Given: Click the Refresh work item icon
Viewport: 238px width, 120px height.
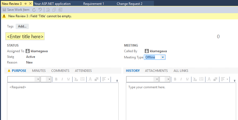Looking at the screenshot, I should (x=34, y=10).
